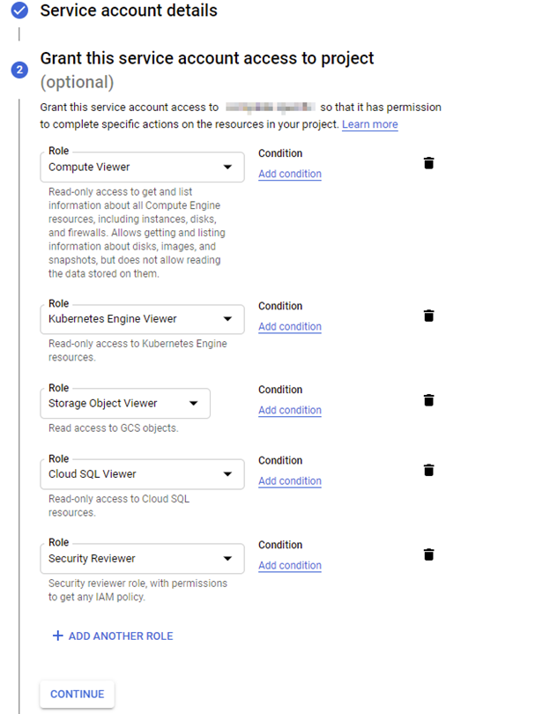Click the '(optional)' heading text
The image size is (550, 714).
pyautogui.click(x=77, y=83)
